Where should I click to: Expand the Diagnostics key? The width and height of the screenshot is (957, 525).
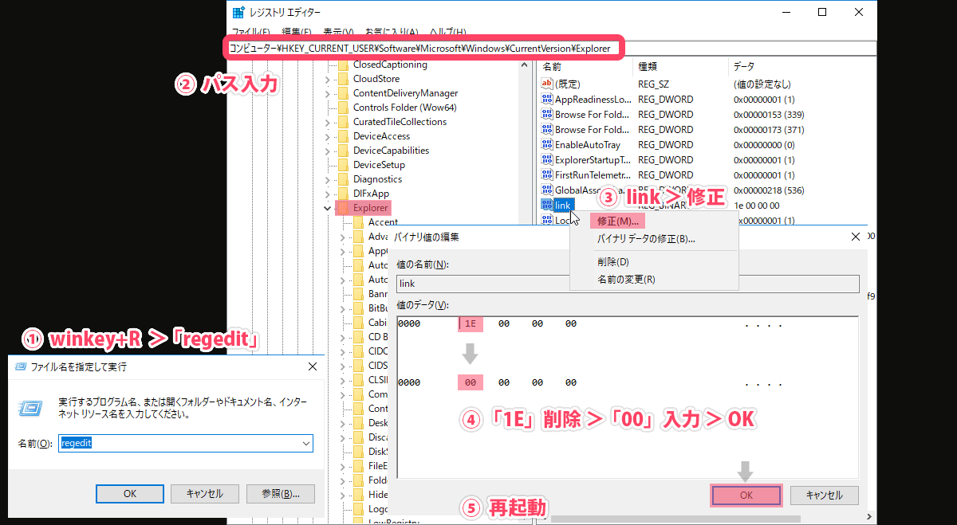point(328,179)
